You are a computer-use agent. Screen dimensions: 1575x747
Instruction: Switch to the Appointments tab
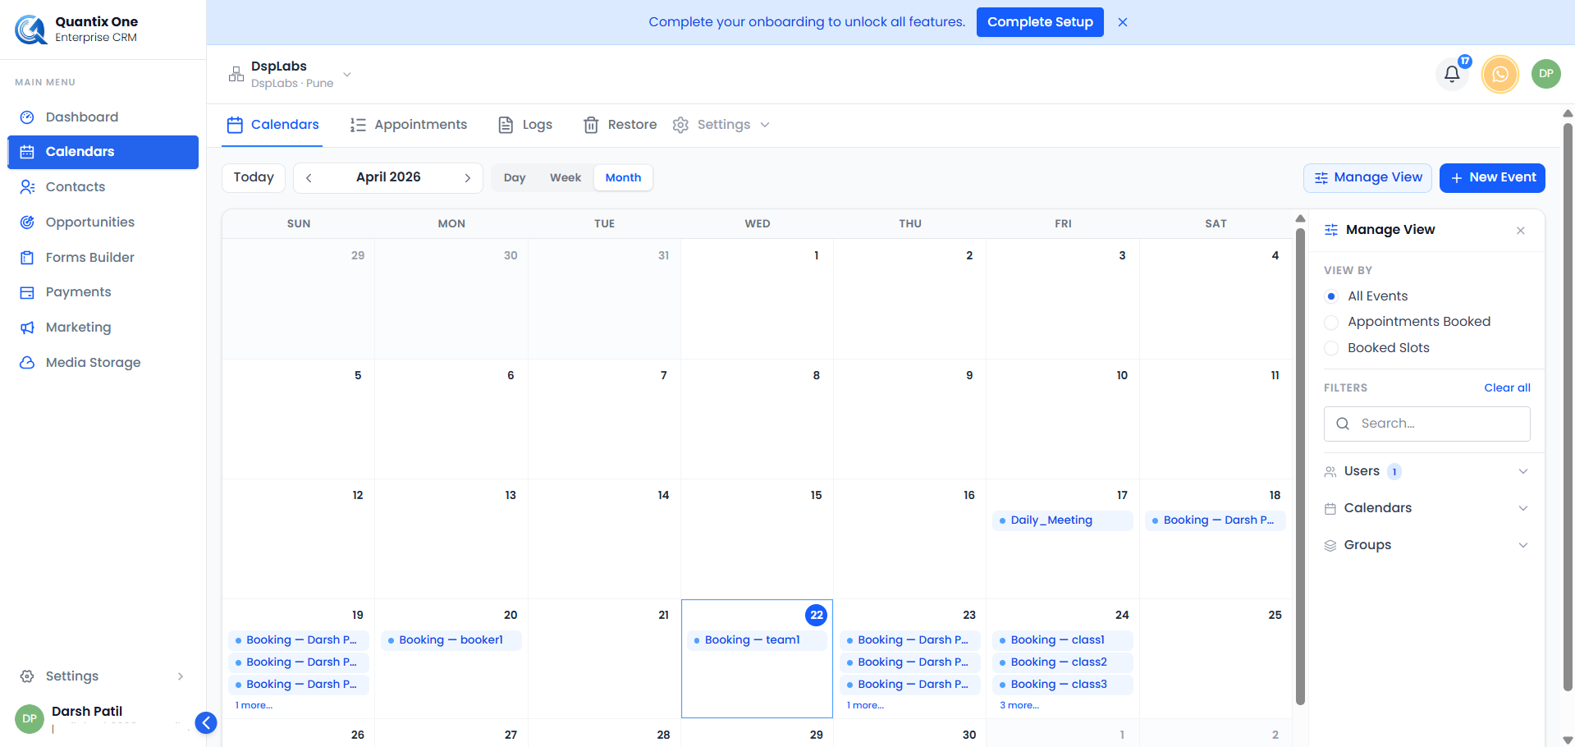coord(408,125)
